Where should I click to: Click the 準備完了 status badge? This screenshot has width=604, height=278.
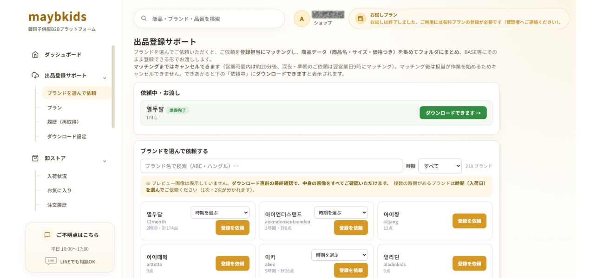(178, 110)
